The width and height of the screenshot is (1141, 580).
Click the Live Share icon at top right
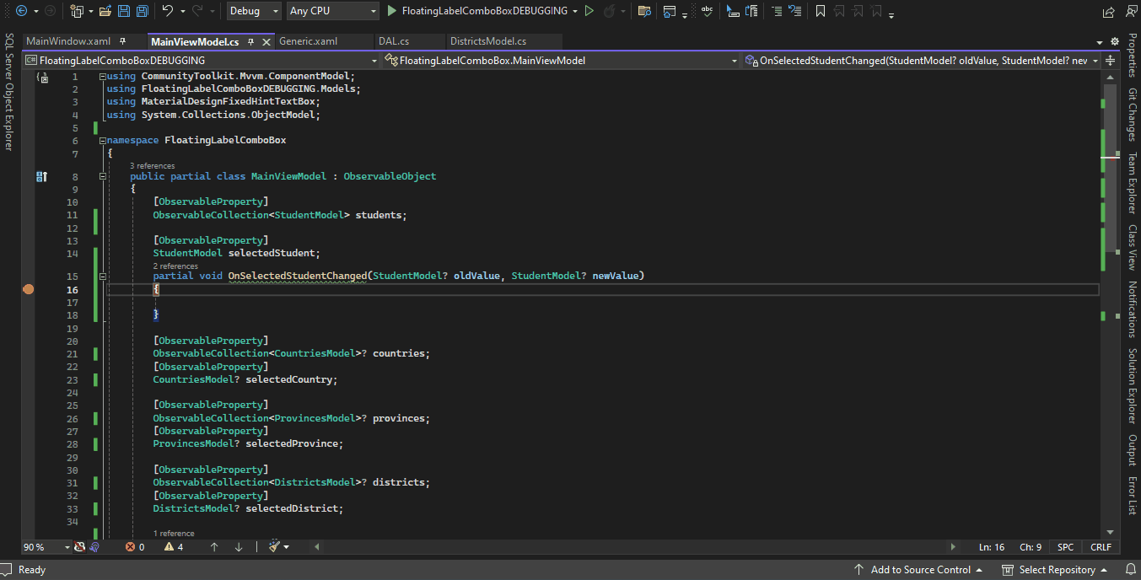coord(1109,12)
